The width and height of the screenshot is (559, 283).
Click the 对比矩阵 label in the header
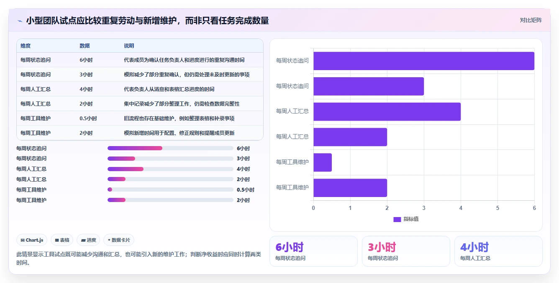(x=531, y=20)
